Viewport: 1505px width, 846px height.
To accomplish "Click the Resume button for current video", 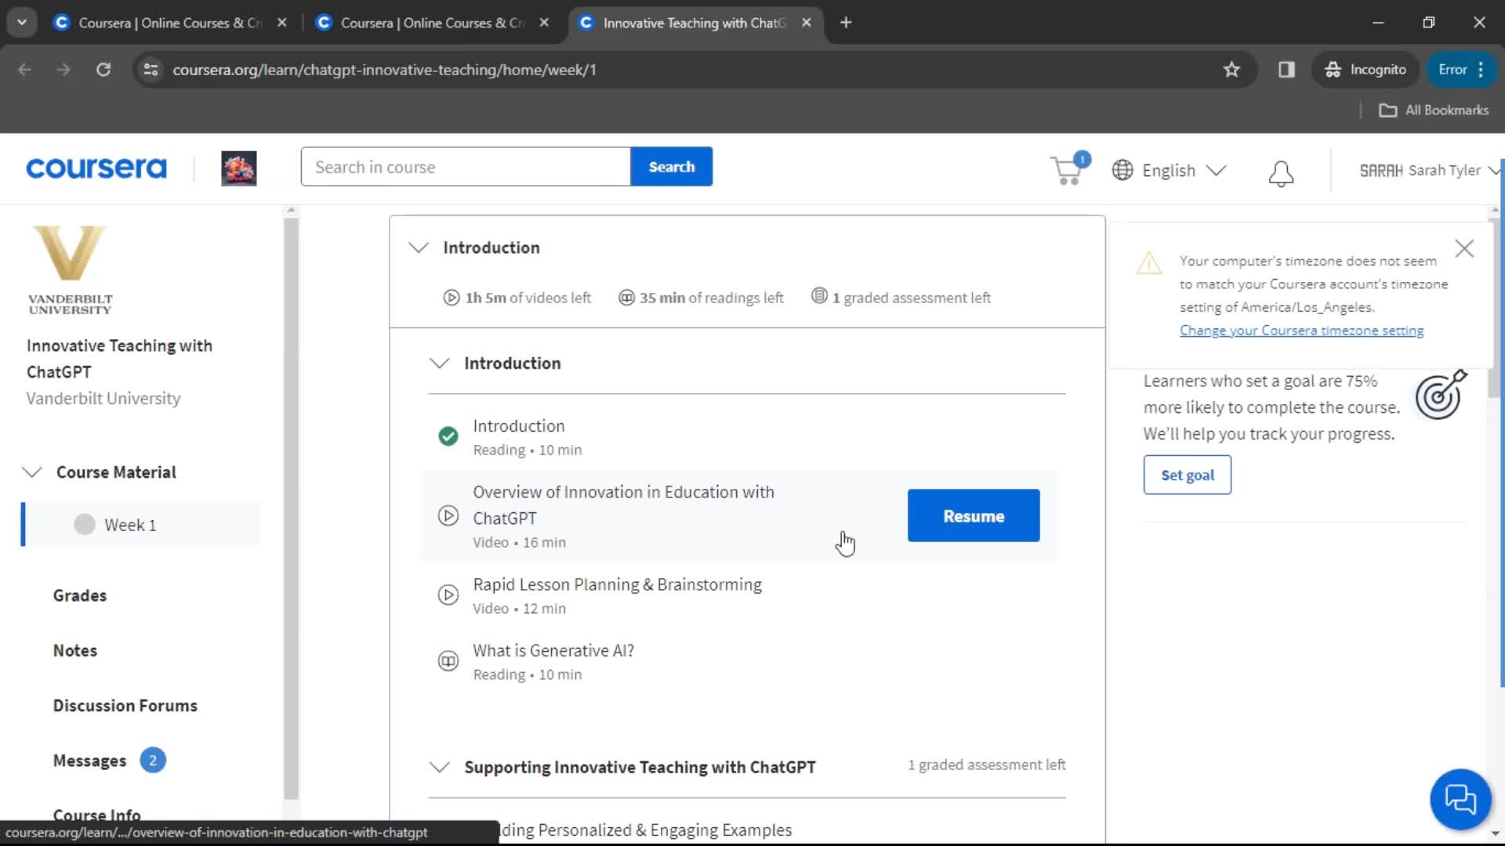I will click(974, 515).
